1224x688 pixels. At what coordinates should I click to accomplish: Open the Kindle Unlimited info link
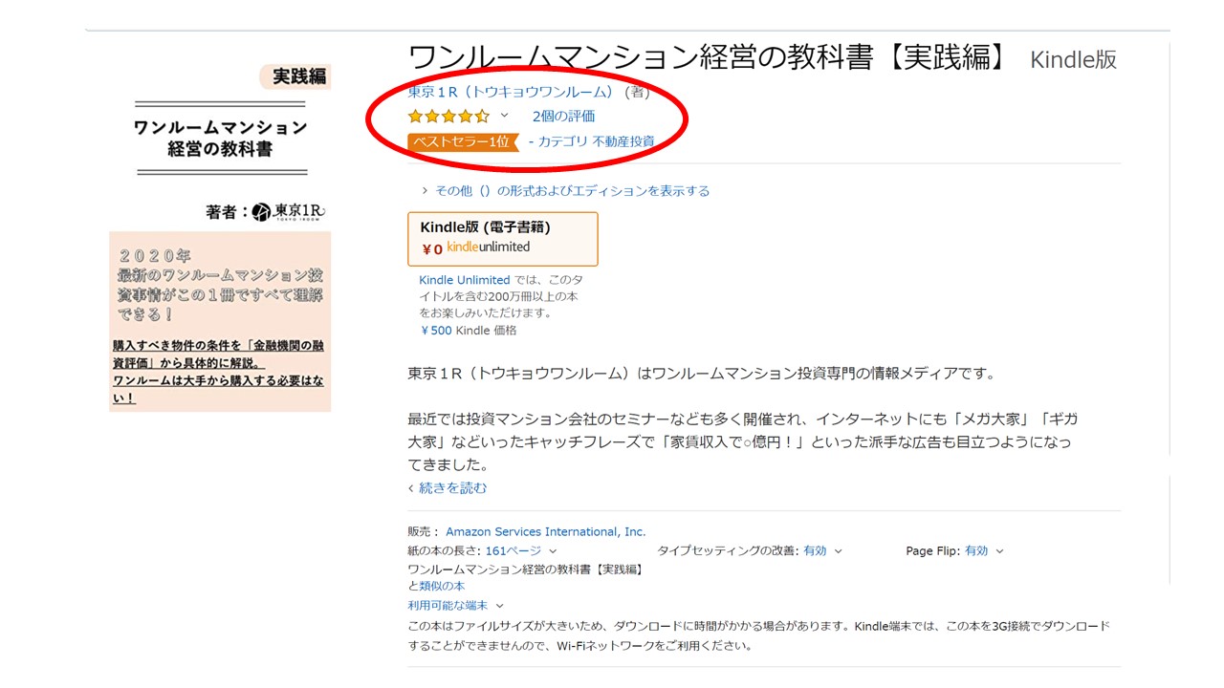[x=464, y=280]
